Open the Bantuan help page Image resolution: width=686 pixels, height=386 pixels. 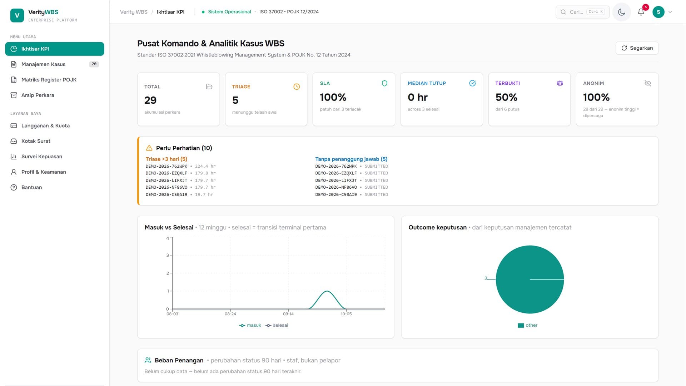[55, 187]
